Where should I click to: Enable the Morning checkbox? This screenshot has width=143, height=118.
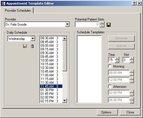(x=110, y=66)
